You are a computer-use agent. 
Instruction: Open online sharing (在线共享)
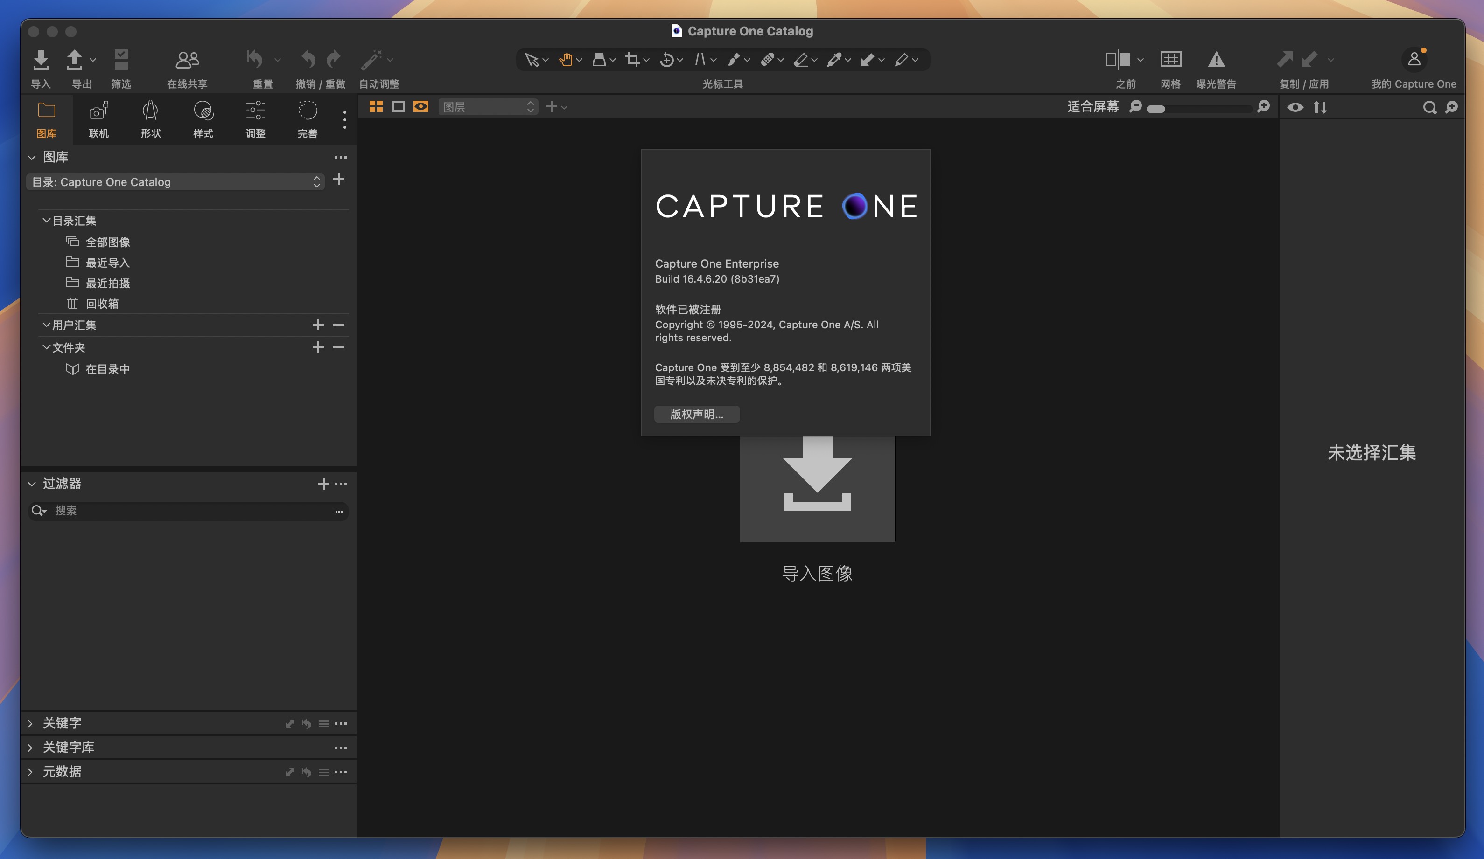(x=187, y=59)
